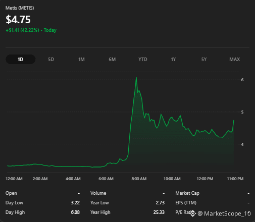Image resolution: width=255 pixels, height=222 pixels.
Task: Click the Volume label
Action: (x=98, y=193)
